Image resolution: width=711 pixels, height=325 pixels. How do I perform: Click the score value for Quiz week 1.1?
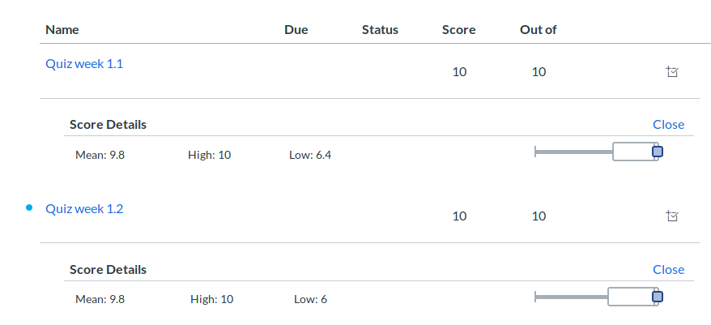[x=459, y=71]
